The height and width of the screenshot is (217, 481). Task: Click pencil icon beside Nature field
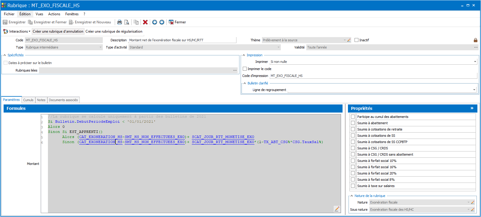(473, 202)
